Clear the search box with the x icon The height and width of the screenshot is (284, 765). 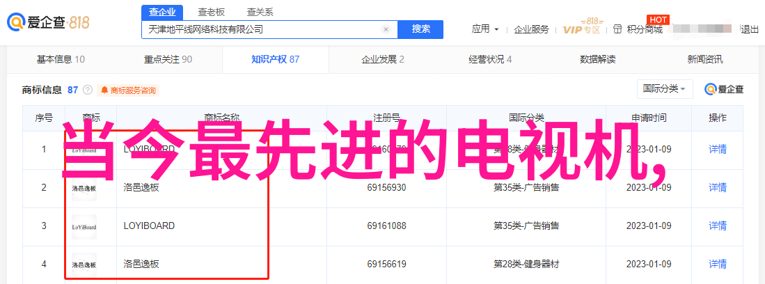(x=386, y=29)
